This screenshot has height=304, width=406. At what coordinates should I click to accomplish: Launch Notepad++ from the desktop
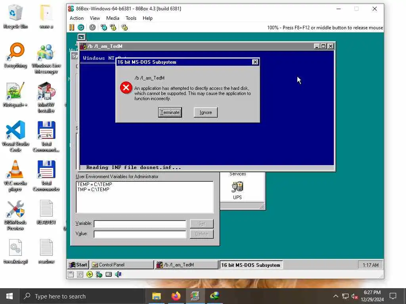[x=15, y=95]
